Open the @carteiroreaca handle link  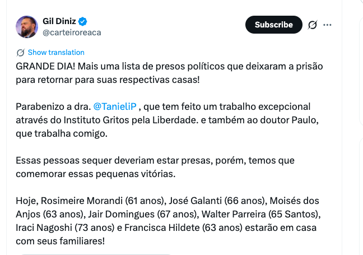[72, 33]
